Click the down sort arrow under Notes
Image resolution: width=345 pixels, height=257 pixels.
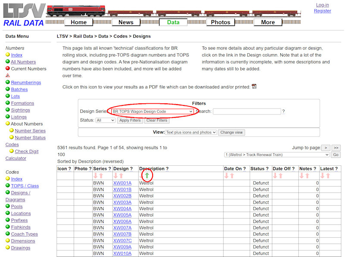[302, 176]
